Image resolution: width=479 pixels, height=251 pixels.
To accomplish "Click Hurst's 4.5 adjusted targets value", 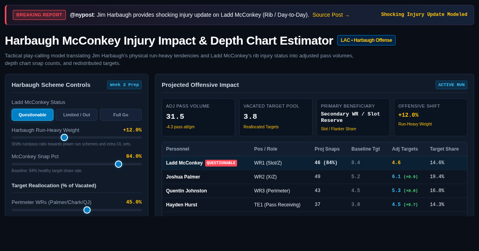I will [396, 205].
